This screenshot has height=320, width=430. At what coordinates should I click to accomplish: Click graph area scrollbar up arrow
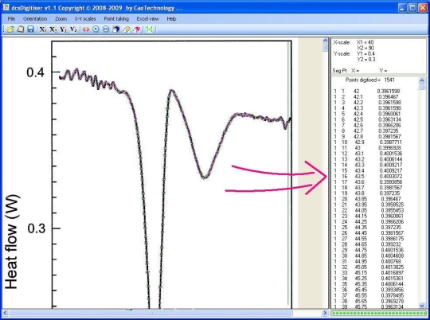pos(325,41)
